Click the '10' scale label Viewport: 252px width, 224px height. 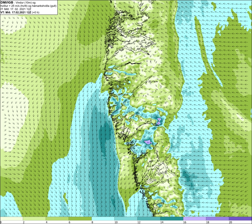click(x=116, y=222)
